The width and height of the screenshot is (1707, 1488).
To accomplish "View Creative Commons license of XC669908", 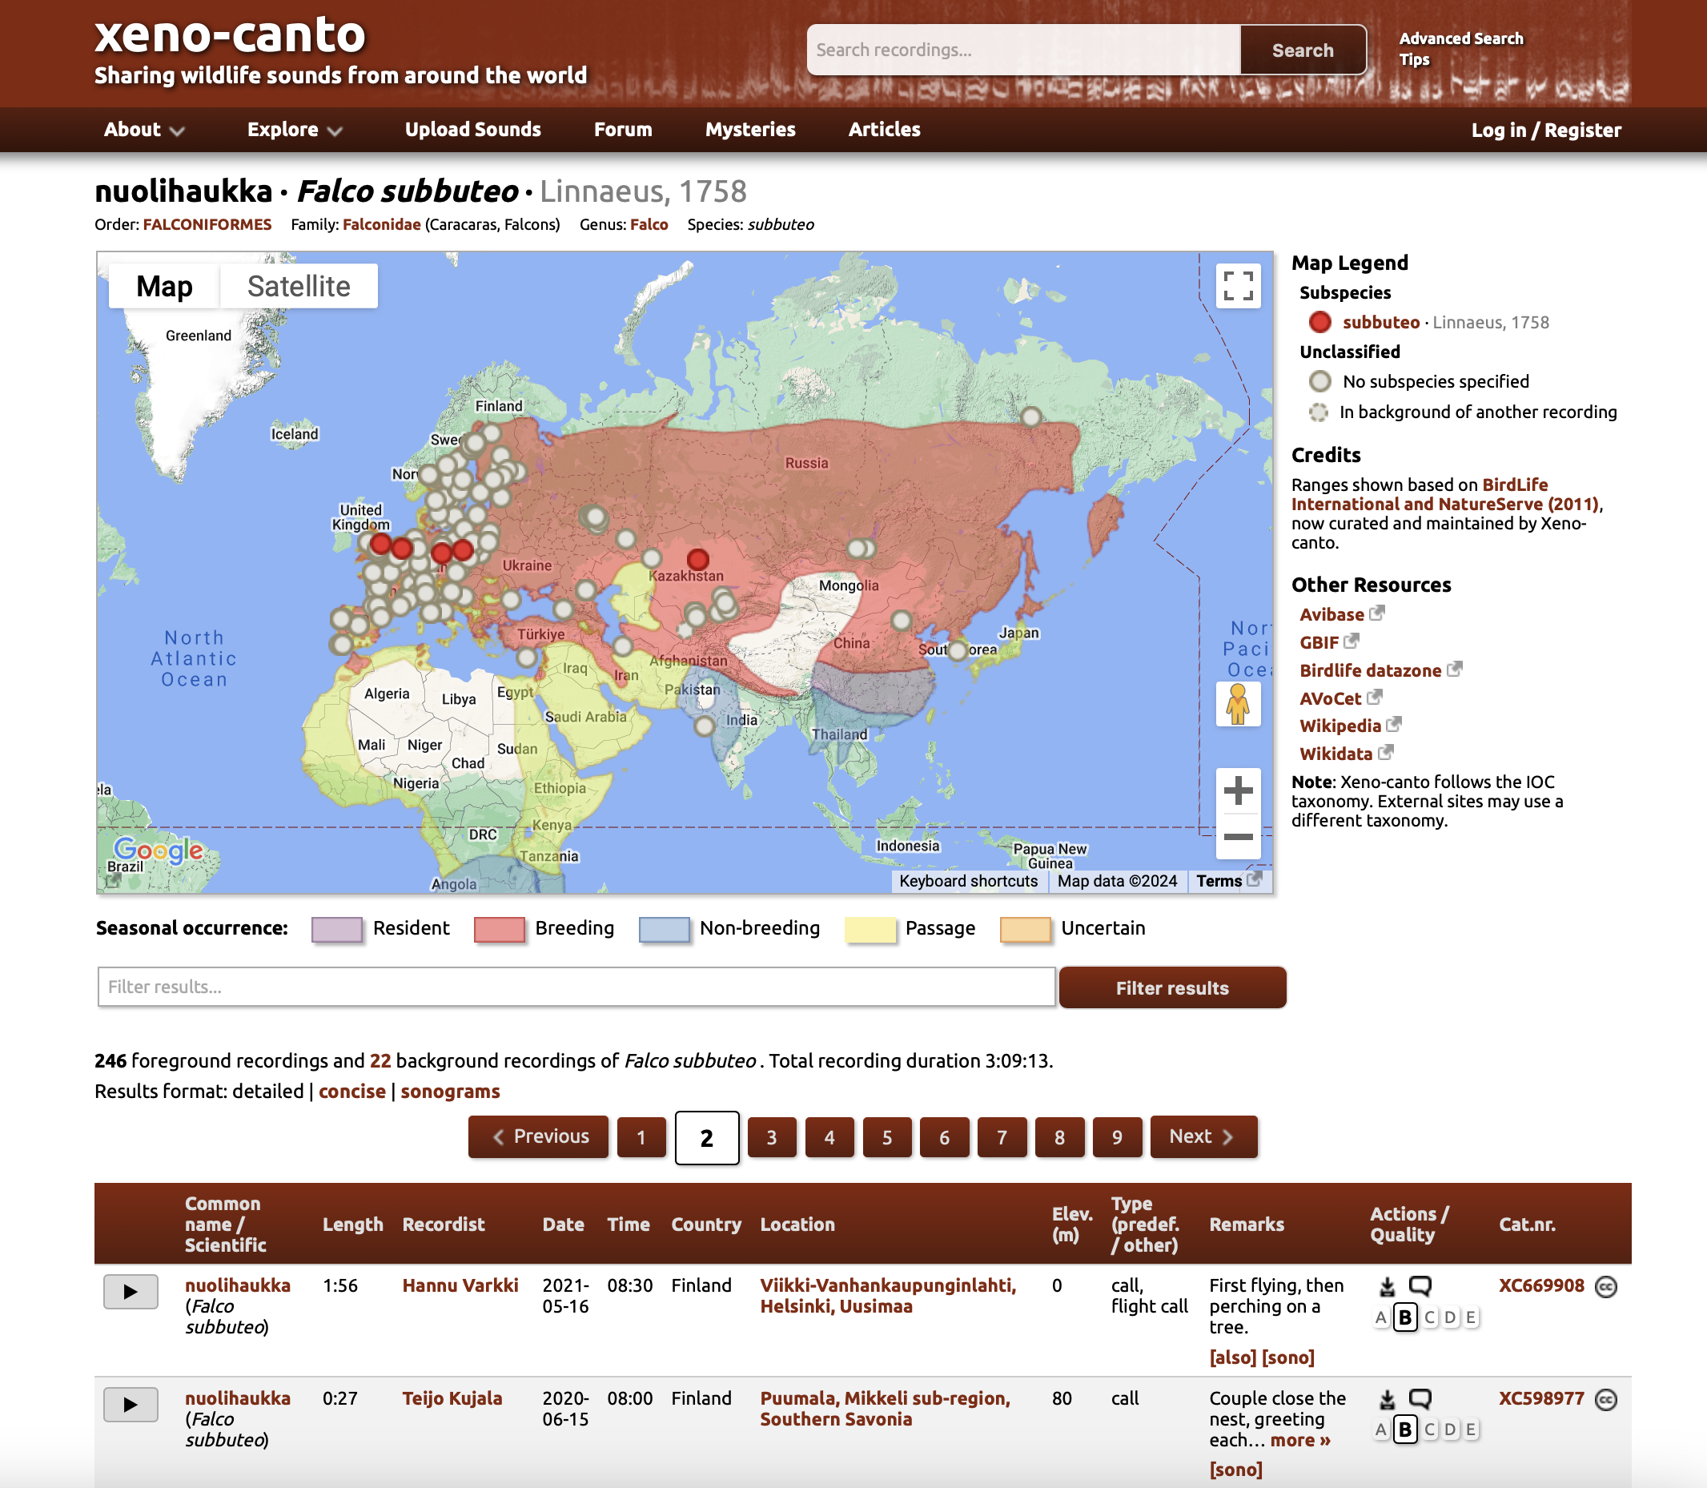I will pos(1607,1286).
